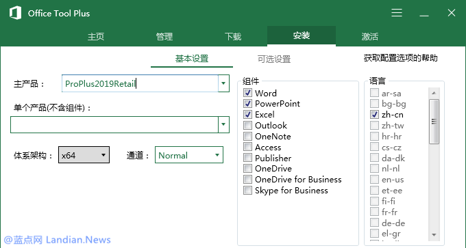Open the hamburger menu icon

click(397, 13)
